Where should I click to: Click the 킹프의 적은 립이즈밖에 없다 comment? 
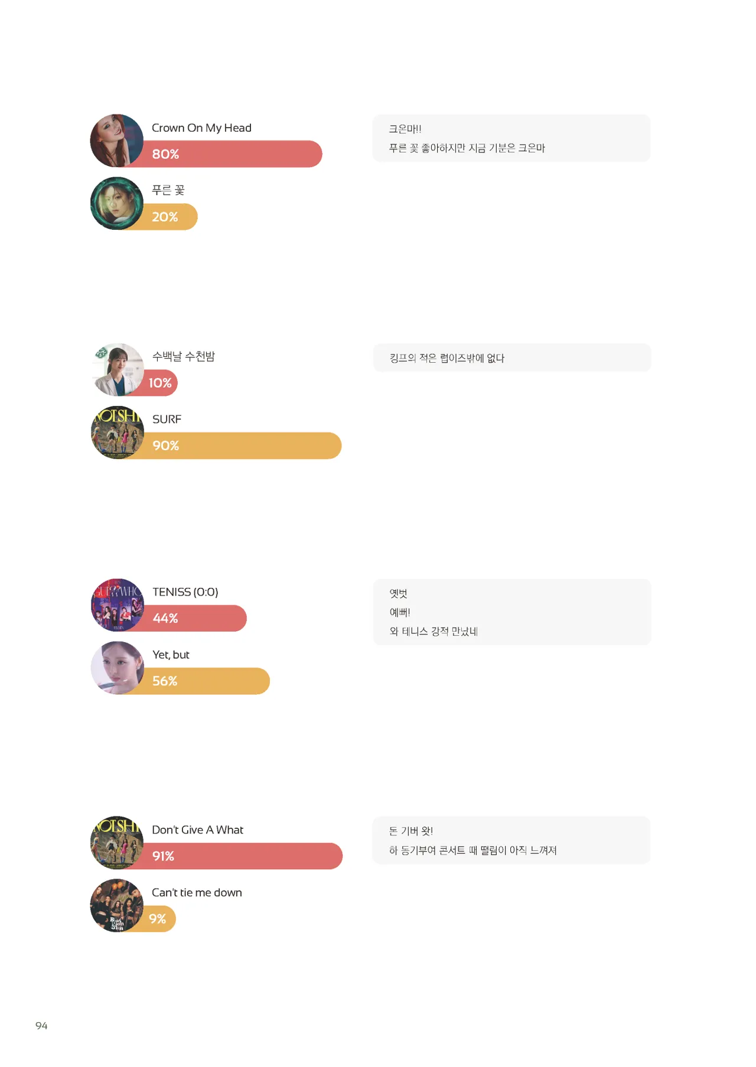pyautogui.click(x=511, y=358)
